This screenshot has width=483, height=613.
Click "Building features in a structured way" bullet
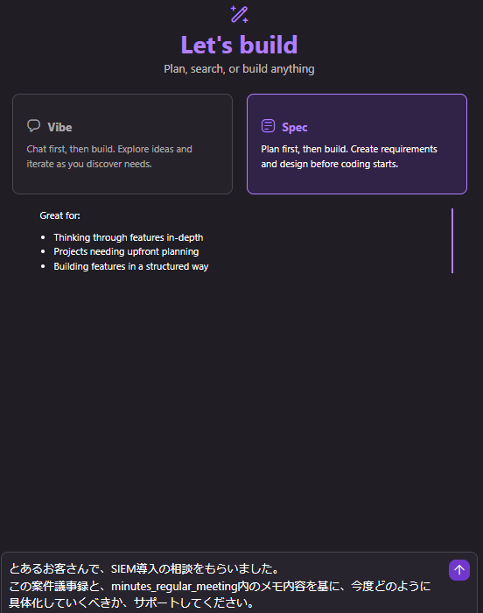pyautogui.click(x=131, y=266)
